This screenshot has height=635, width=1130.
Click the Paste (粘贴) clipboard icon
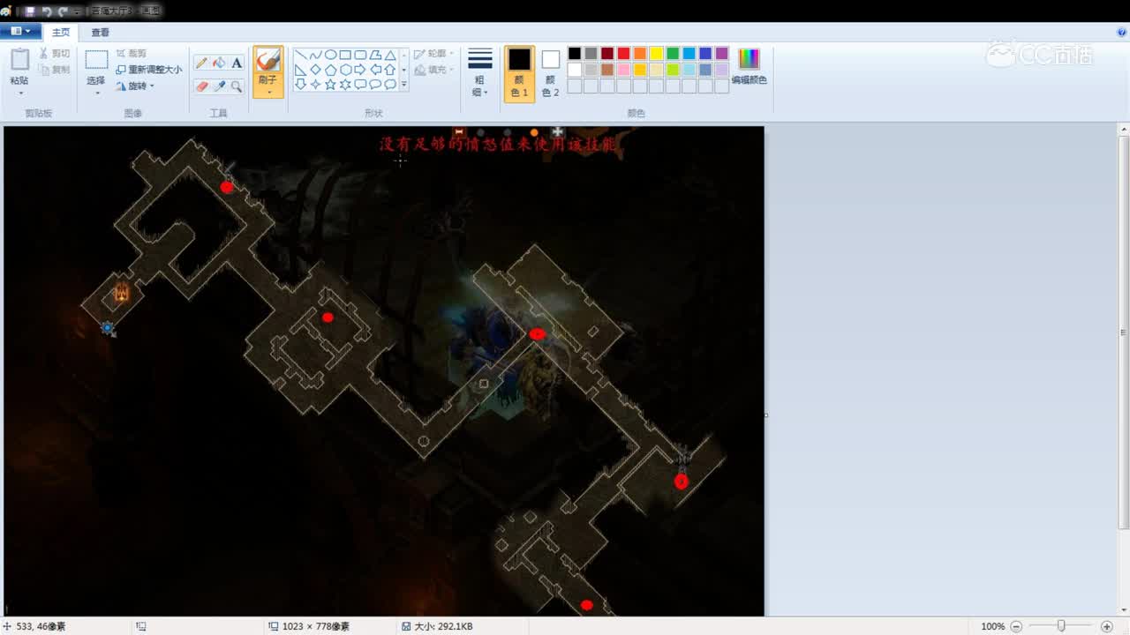tap(19, 60)
